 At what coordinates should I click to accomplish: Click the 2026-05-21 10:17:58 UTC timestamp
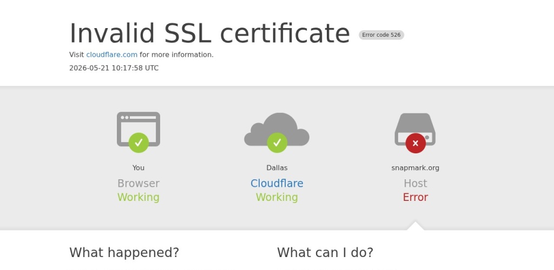[114, 68]
